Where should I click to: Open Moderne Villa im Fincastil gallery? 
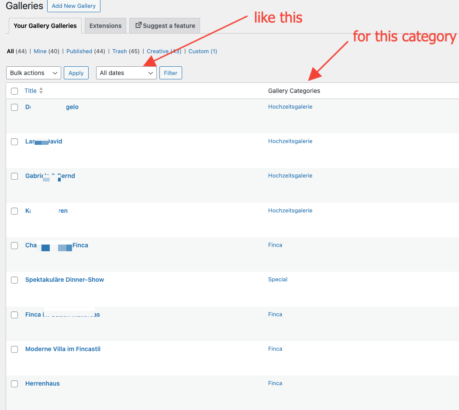(62, 349)
